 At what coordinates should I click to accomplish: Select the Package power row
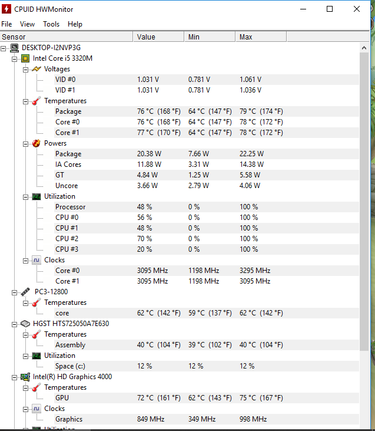207,154
